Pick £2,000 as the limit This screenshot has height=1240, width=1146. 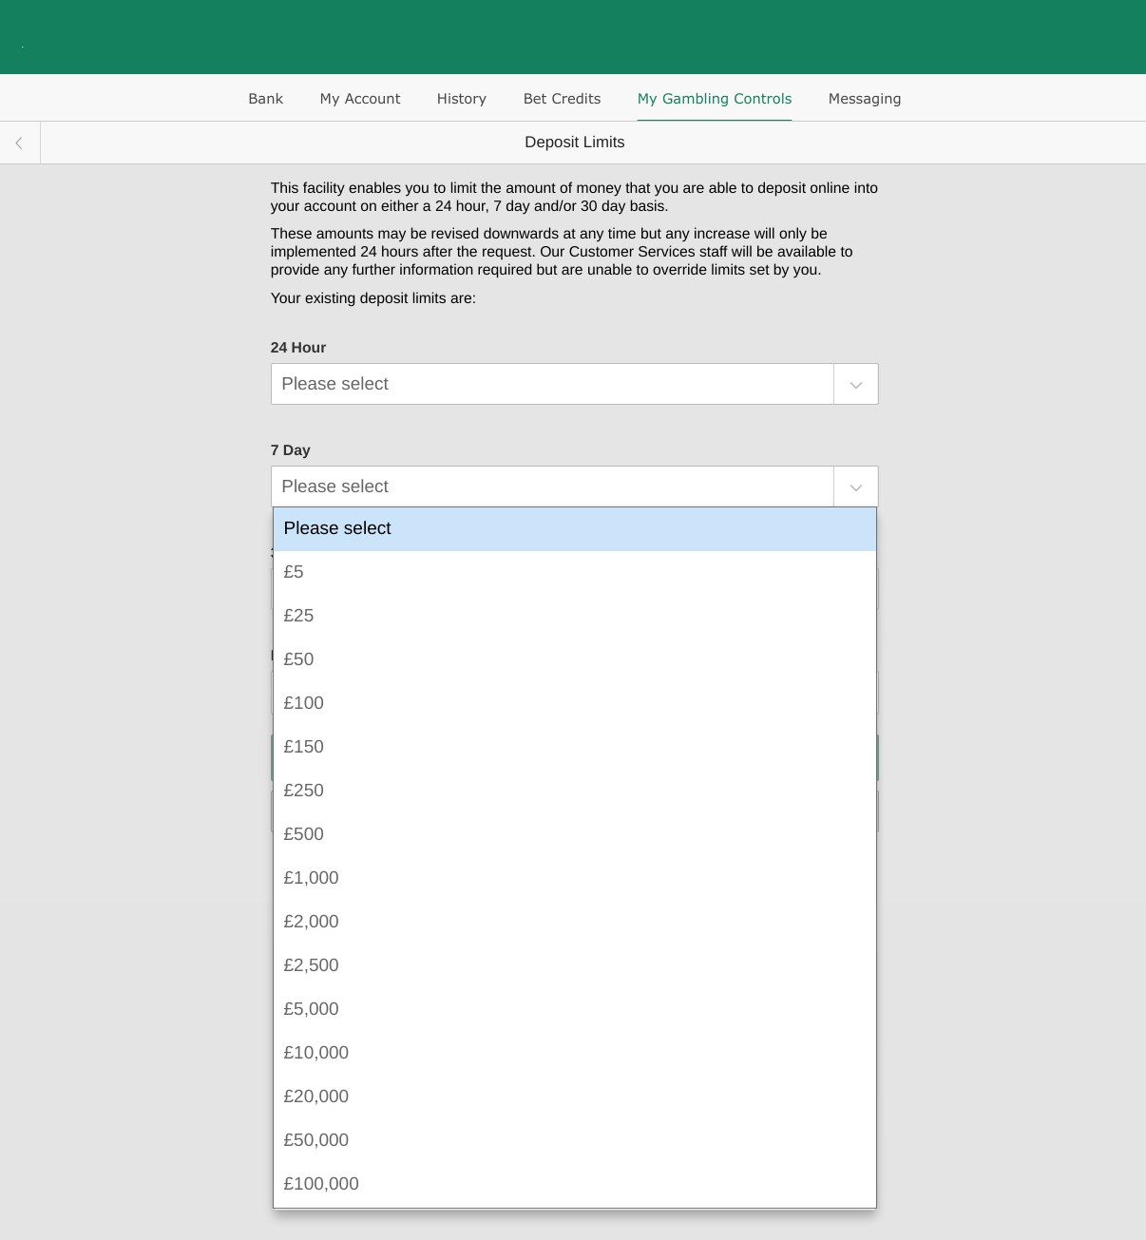pos(575,922)
